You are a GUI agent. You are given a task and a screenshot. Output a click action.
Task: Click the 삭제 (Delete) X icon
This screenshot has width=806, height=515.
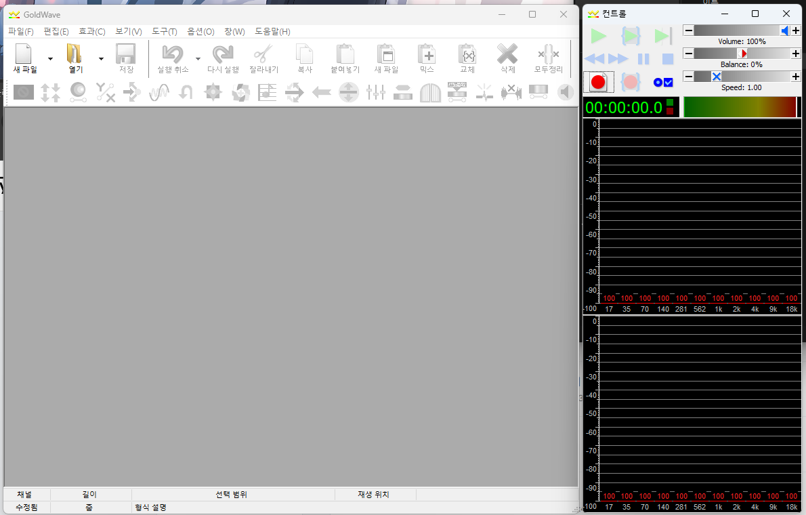pos(507,54)
